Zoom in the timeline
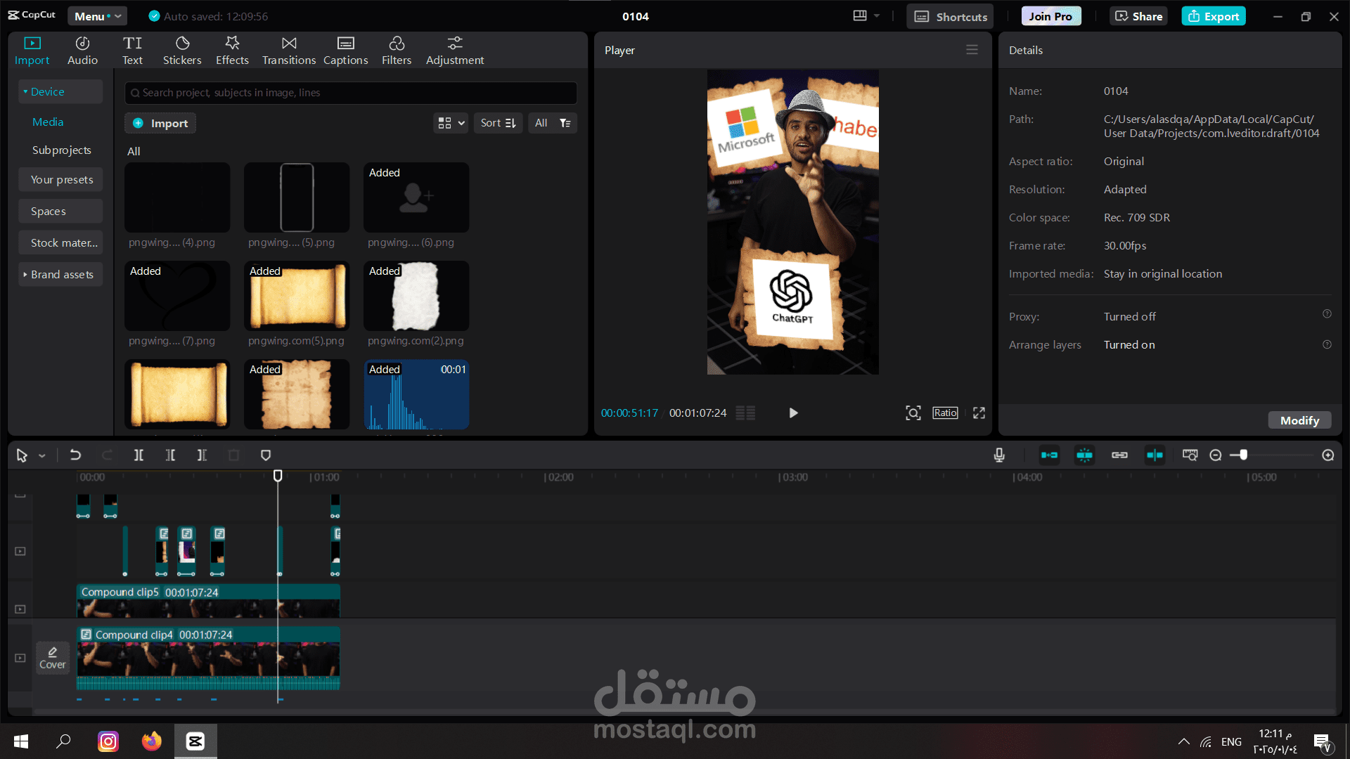This screenshot has height=759, width=1350. (x=1328, y=455)
